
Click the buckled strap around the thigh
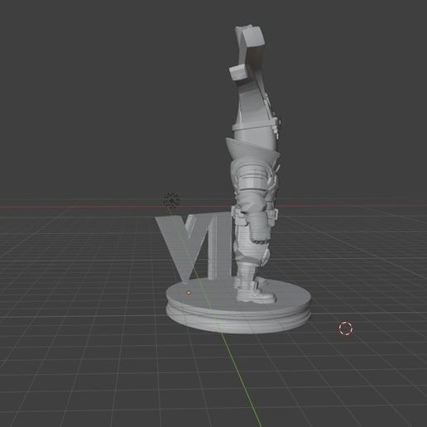pos(255,213)
